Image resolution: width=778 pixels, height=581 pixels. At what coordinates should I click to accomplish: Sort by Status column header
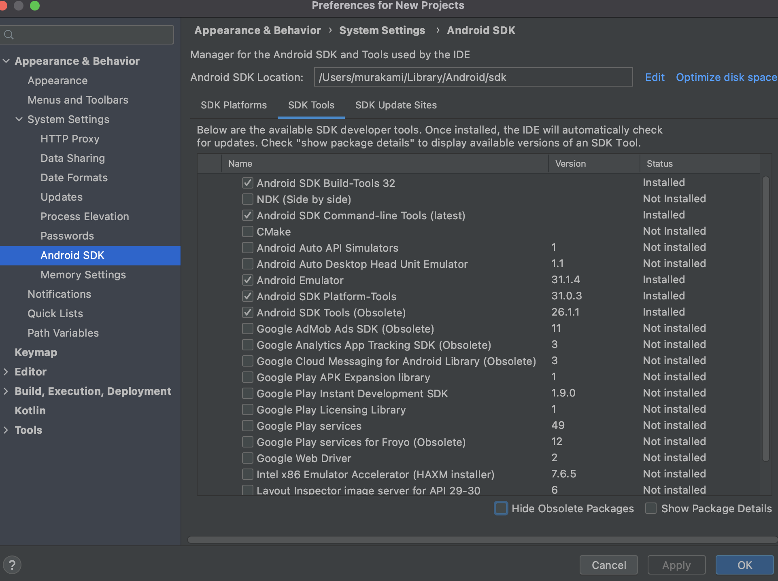coord(700,163)
